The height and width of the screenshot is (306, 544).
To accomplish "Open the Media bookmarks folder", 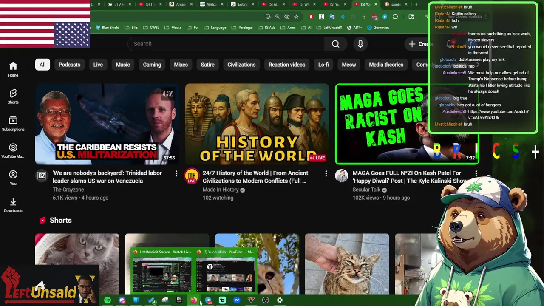I will click(x=173, y=28).
